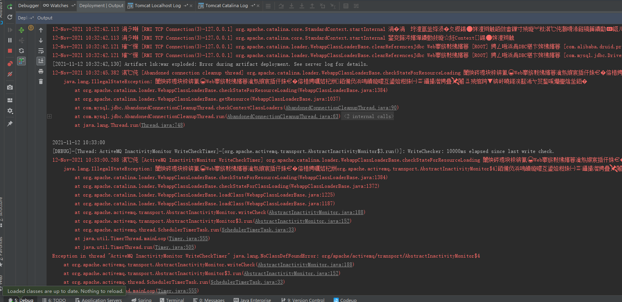Click the 'Artifact lsk:war exploded' error line
Viewport: 622px width, 302px height.
tap(210, 64)
